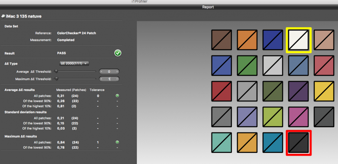Image resolution: width=338 pixels, height=164 pixels.
Task: Select the magenta patch
Action: [x=298, y=117]
